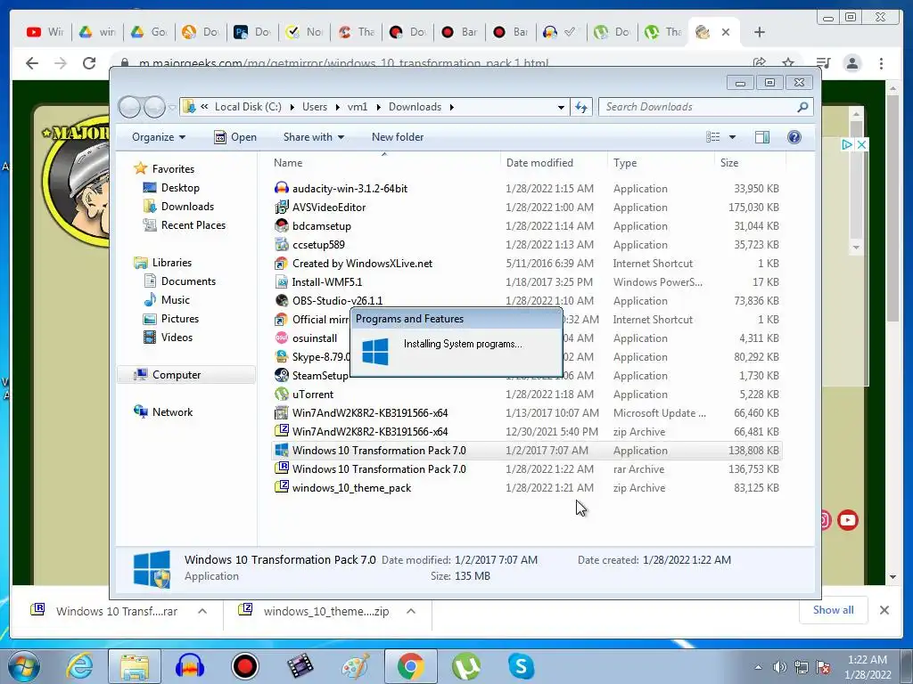Open Audacity from the taskbar
Viewport: 913px width, 684px height.
click(190, 666)
